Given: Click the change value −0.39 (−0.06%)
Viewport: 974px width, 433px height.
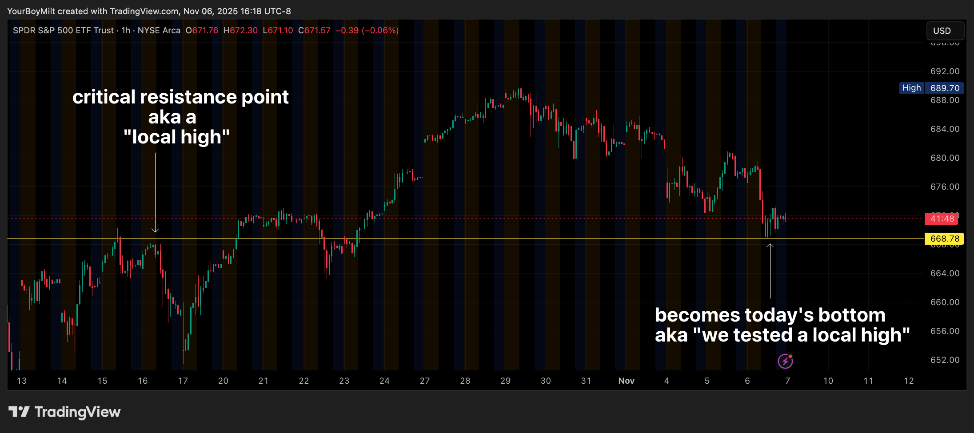Looking at the screenshot, I should (367, 30).
